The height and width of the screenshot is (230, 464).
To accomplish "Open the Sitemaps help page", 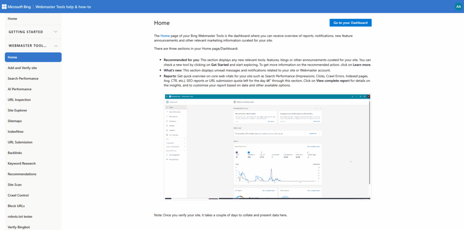I will [x=14, y=121].
